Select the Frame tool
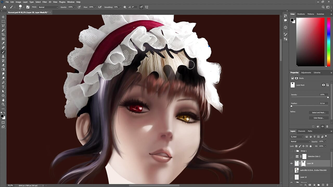Viewport: 333px width, 187px height. coord(3,39)
